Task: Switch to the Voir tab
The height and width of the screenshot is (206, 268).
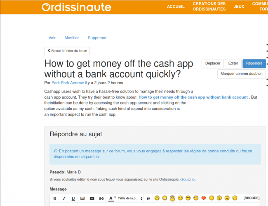Action: 52,38
